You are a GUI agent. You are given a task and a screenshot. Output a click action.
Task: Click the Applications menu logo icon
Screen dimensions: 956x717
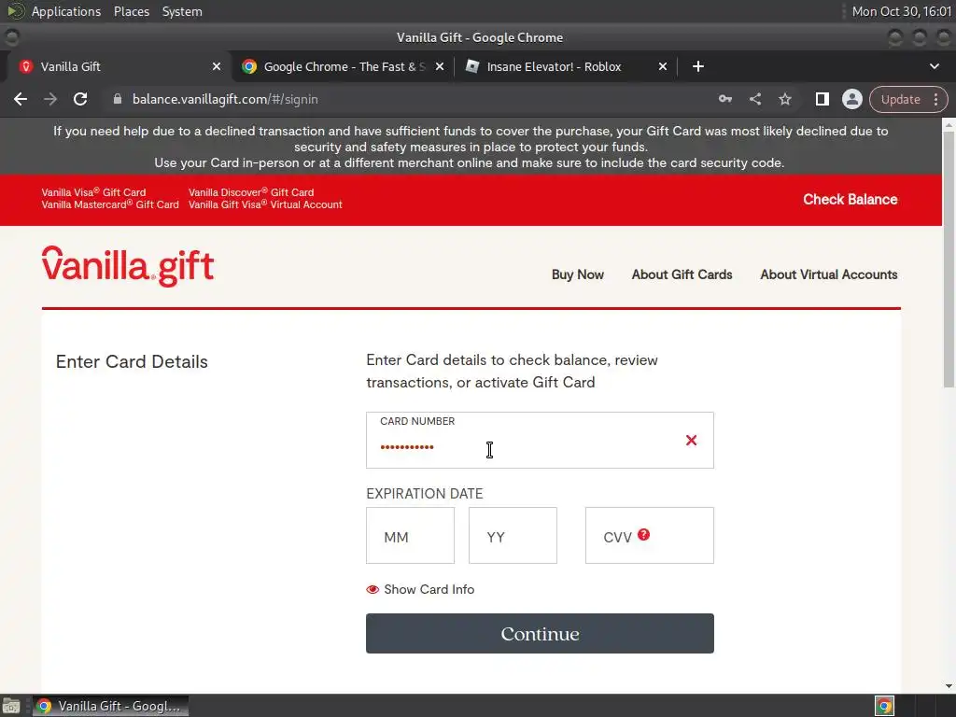pyautogui.click(x=15, y=11)
